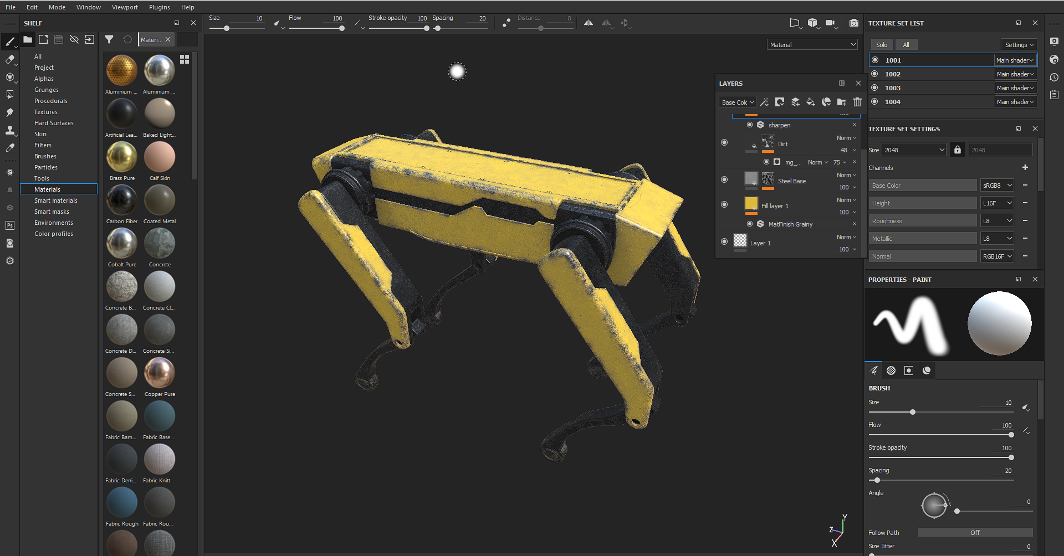Image resolution: width=1064 pixels, height=556 pixels.
Task: Open the File menu
Action: pyautogui.click(x=11, y=7)
